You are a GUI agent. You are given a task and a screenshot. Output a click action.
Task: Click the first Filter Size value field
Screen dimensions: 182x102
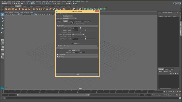(x=75, y=52)
